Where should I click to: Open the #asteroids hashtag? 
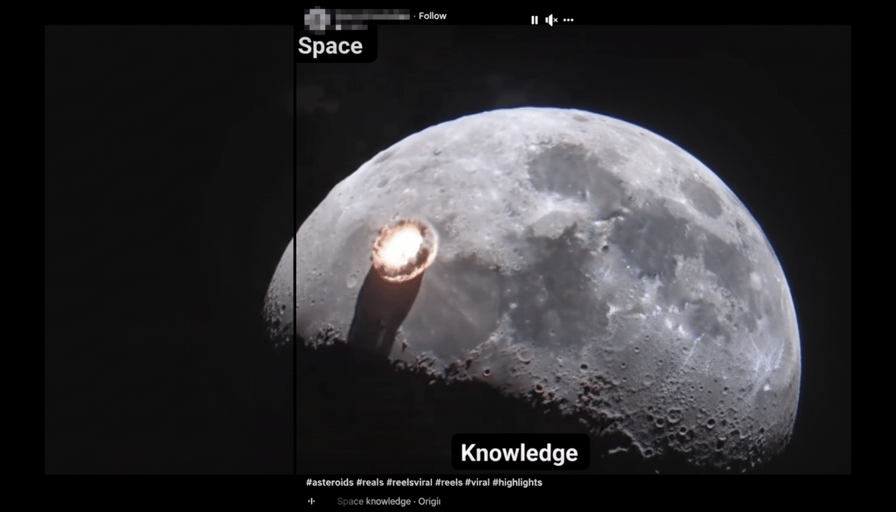[x=329, y=482]
